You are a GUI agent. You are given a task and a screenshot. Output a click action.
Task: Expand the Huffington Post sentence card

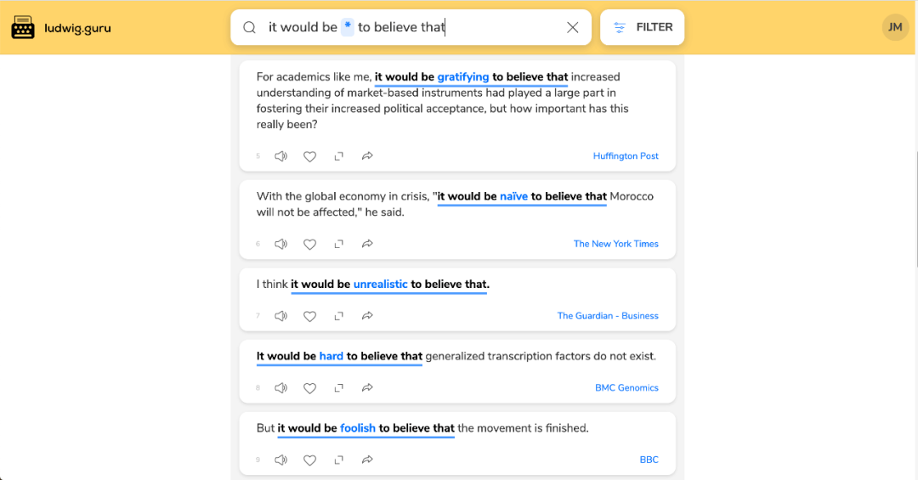click(x=338, y=156)
